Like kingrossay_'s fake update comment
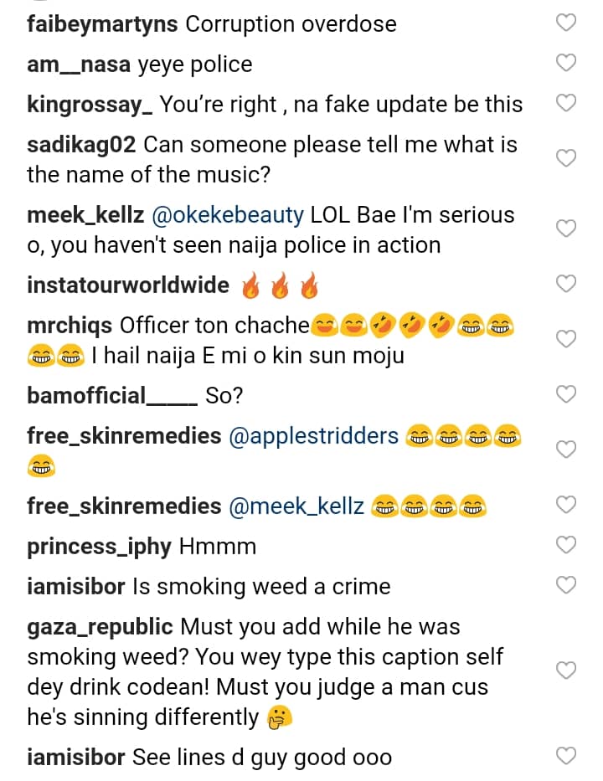The height and width of the screenshot is (781, 603). tap(567, 103)
